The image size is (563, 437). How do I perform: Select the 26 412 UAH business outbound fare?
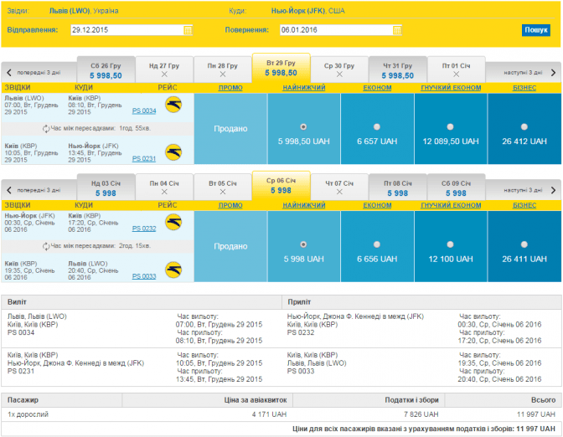tap(524, 127)
